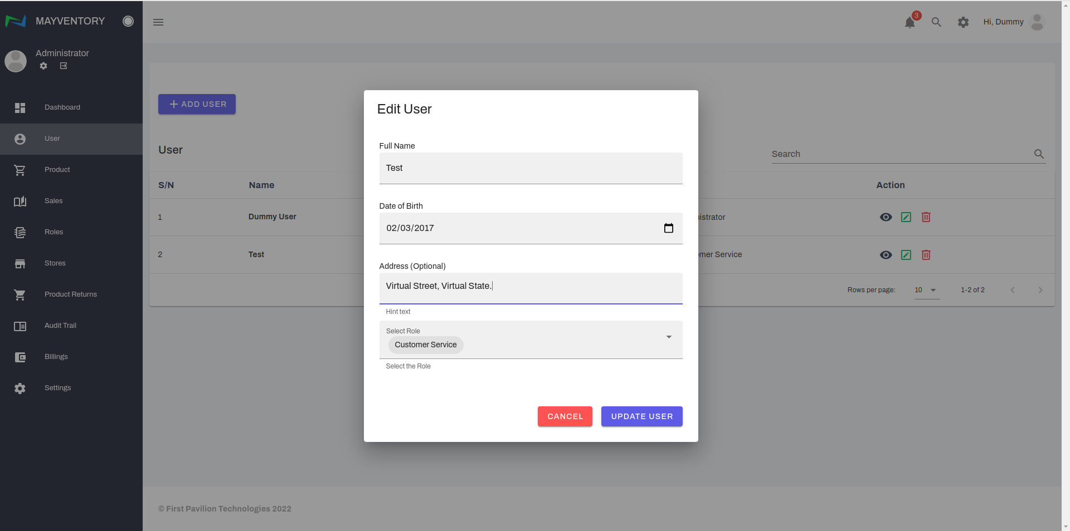Cancel the Edit User dialog
Image resolution: width=1070 pixels, height=531 pixels.
(565, 416)
